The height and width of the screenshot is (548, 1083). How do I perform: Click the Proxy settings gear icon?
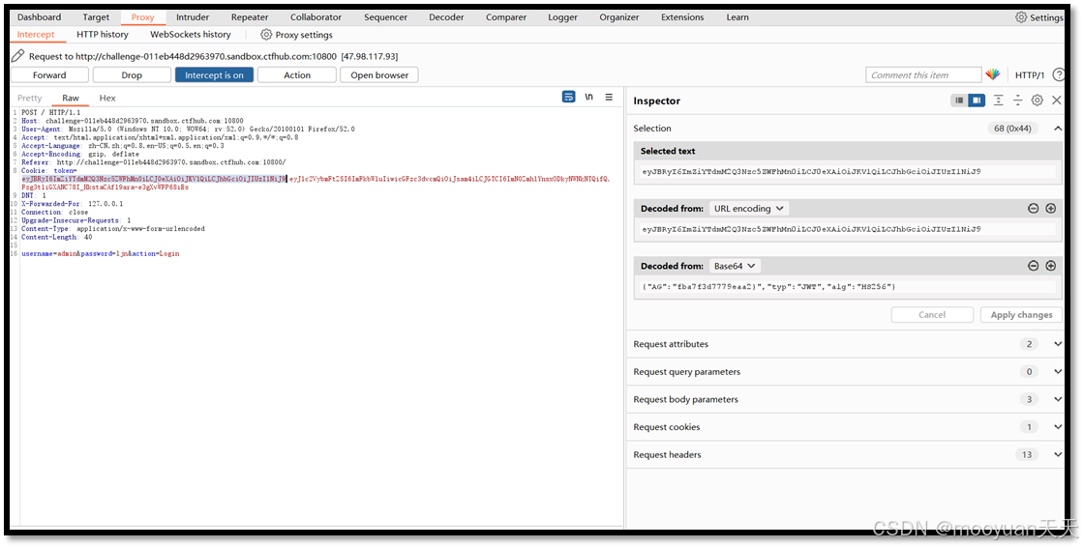[x=266, y=35]
